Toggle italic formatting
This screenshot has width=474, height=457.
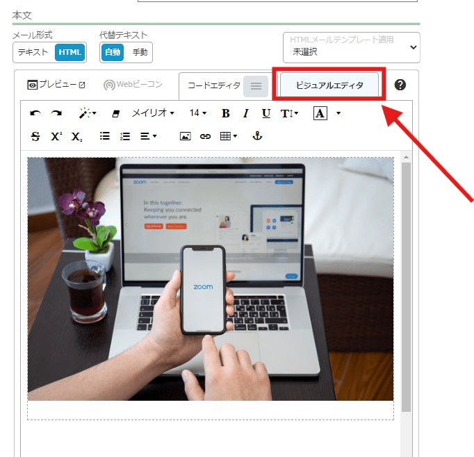pos(246,114)
